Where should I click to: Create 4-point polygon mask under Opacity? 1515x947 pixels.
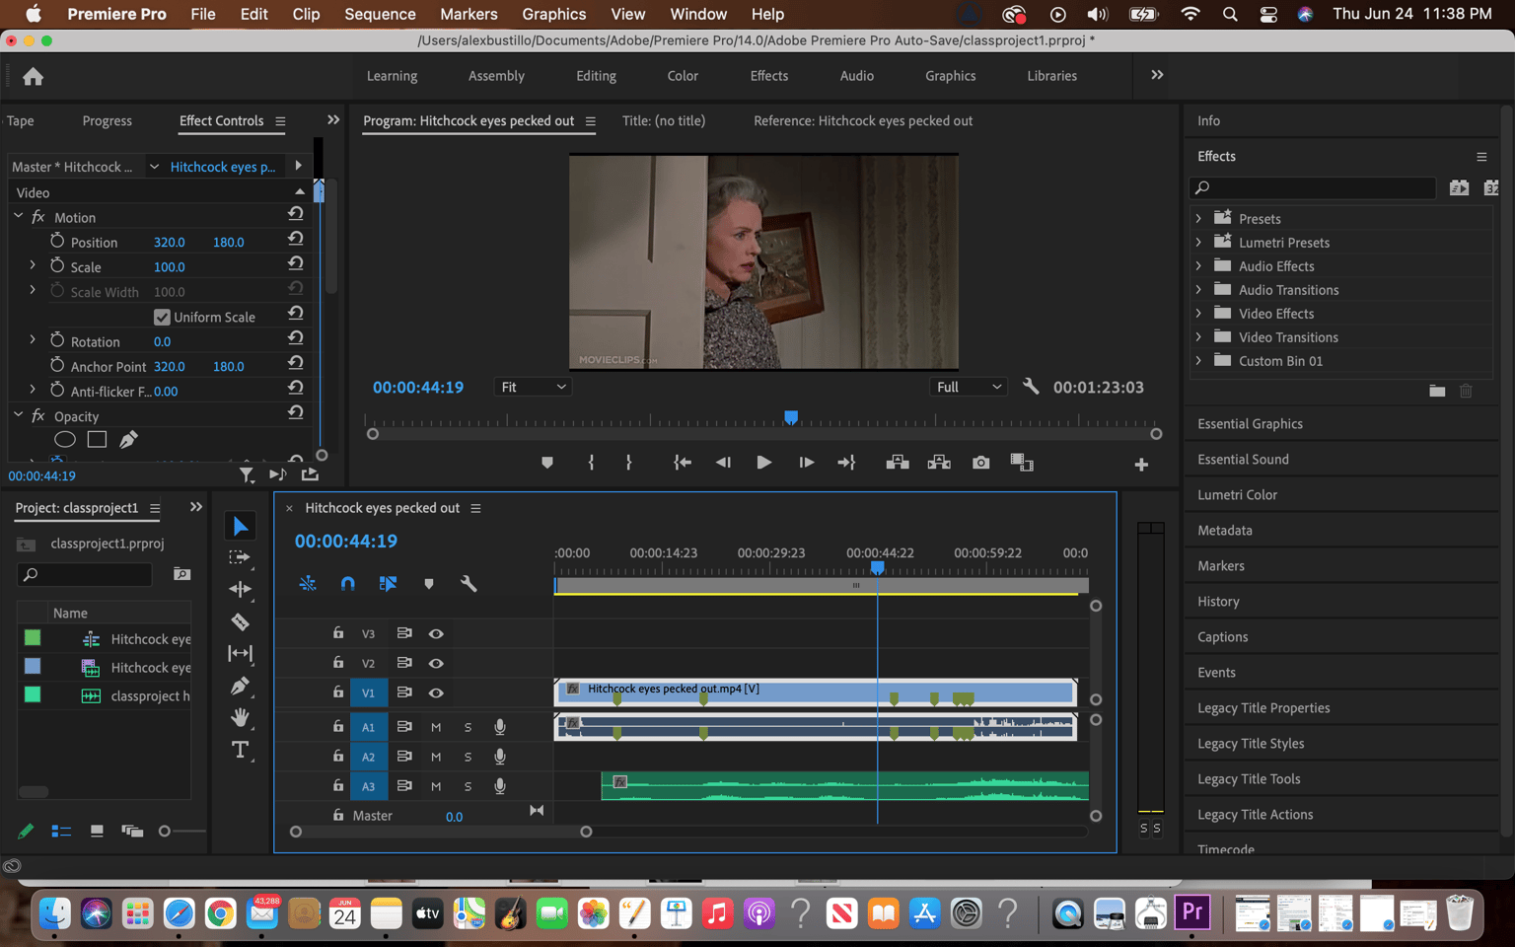tap(97, 440)
